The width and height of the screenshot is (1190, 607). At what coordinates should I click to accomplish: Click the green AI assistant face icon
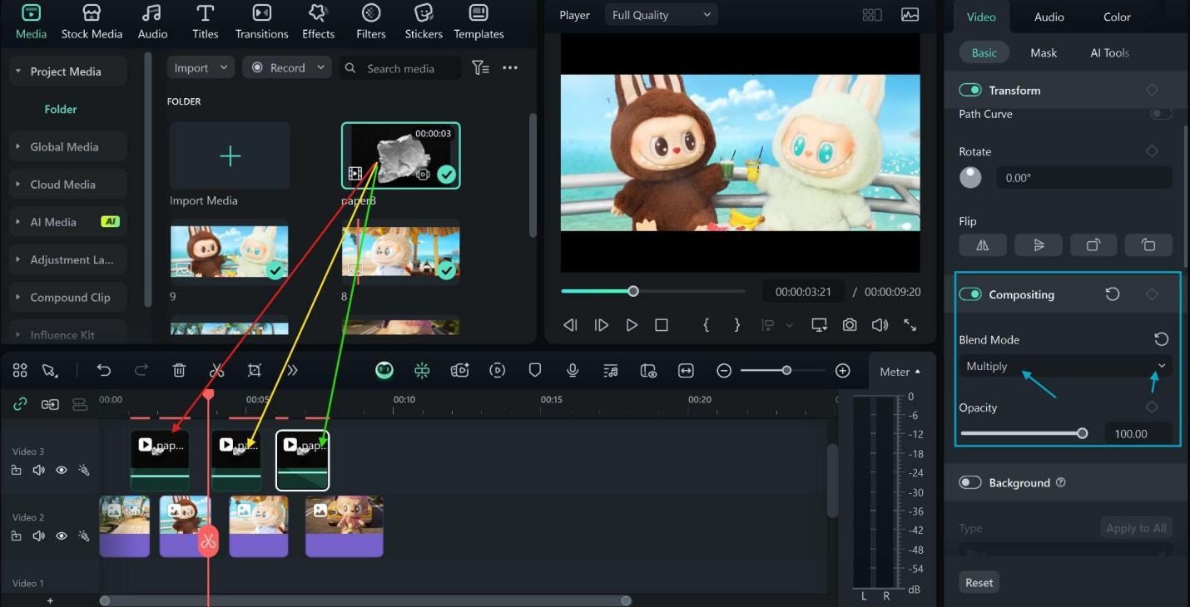pos(384,371)
